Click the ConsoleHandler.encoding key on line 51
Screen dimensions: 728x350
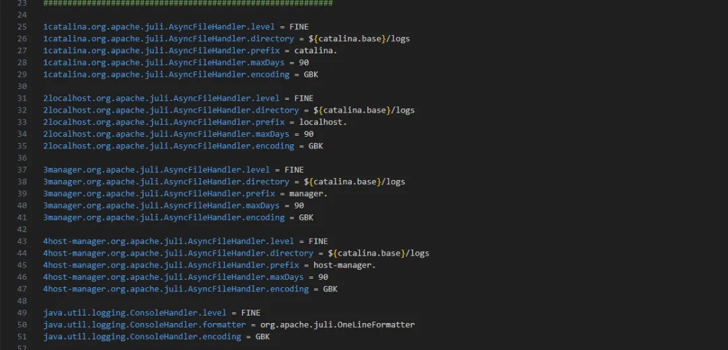click(x=142, y=337)
